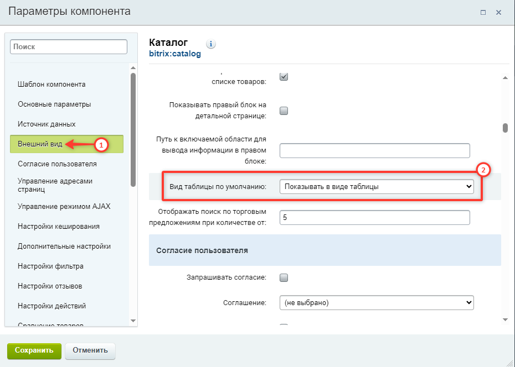The image size is (515, 367).
Task: Maximize the Параметры компонента dialog
Action: click(483, 13)
